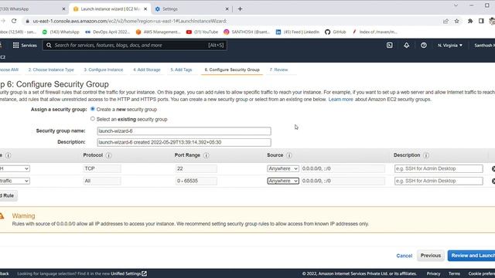Screen dimensions: 495x278
Task: Select Create a new security group
Action: [x=93, y=109]
